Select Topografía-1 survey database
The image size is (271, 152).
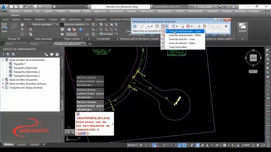coord(19,64)
